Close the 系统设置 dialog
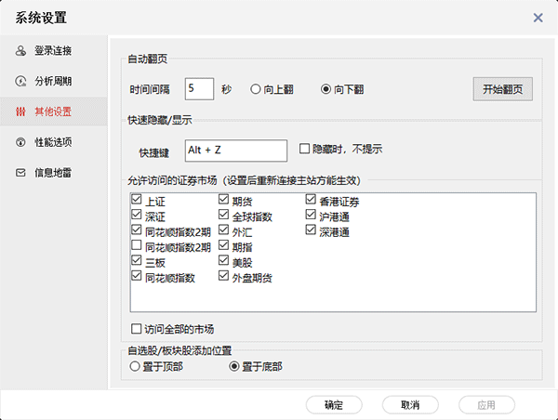The height and width of the screenshot is (420, 558). tap(538, 17)
